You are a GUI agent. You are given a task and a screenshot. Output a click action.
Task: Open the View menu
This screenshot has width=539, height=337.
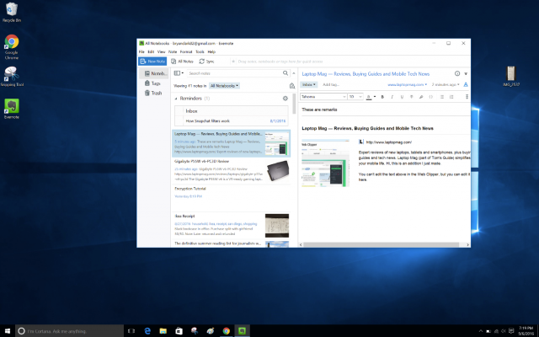point(161,51)
